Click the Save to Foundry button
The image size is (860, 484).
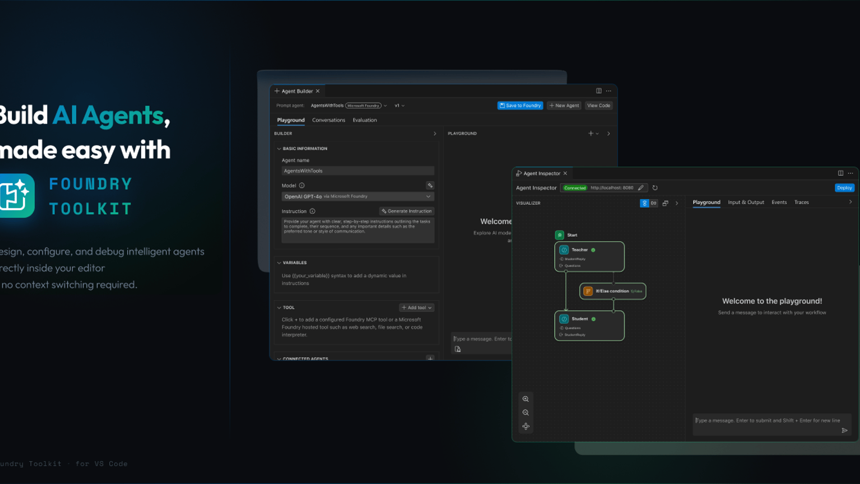[520, 105]
